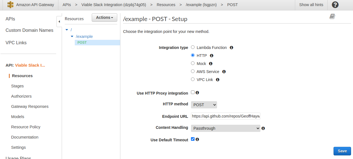The width and height of the screenshot is (353, 159).
Task: Open Content Handling Passthrough dropdown
Action: (x=226, y=128)
